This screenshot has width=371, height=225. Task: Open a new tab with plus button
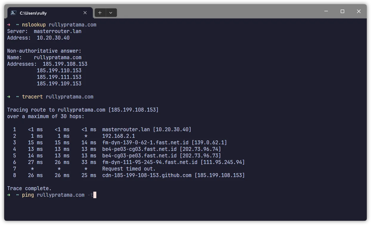click(x=100, y=13)
